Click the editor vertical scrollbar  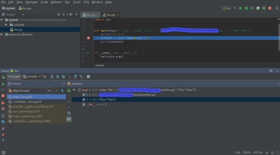[279, 37]
